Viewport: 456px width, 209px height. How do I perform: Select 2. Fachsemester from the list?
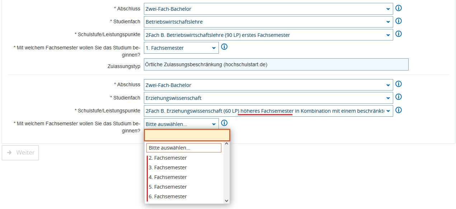point(168,157)
